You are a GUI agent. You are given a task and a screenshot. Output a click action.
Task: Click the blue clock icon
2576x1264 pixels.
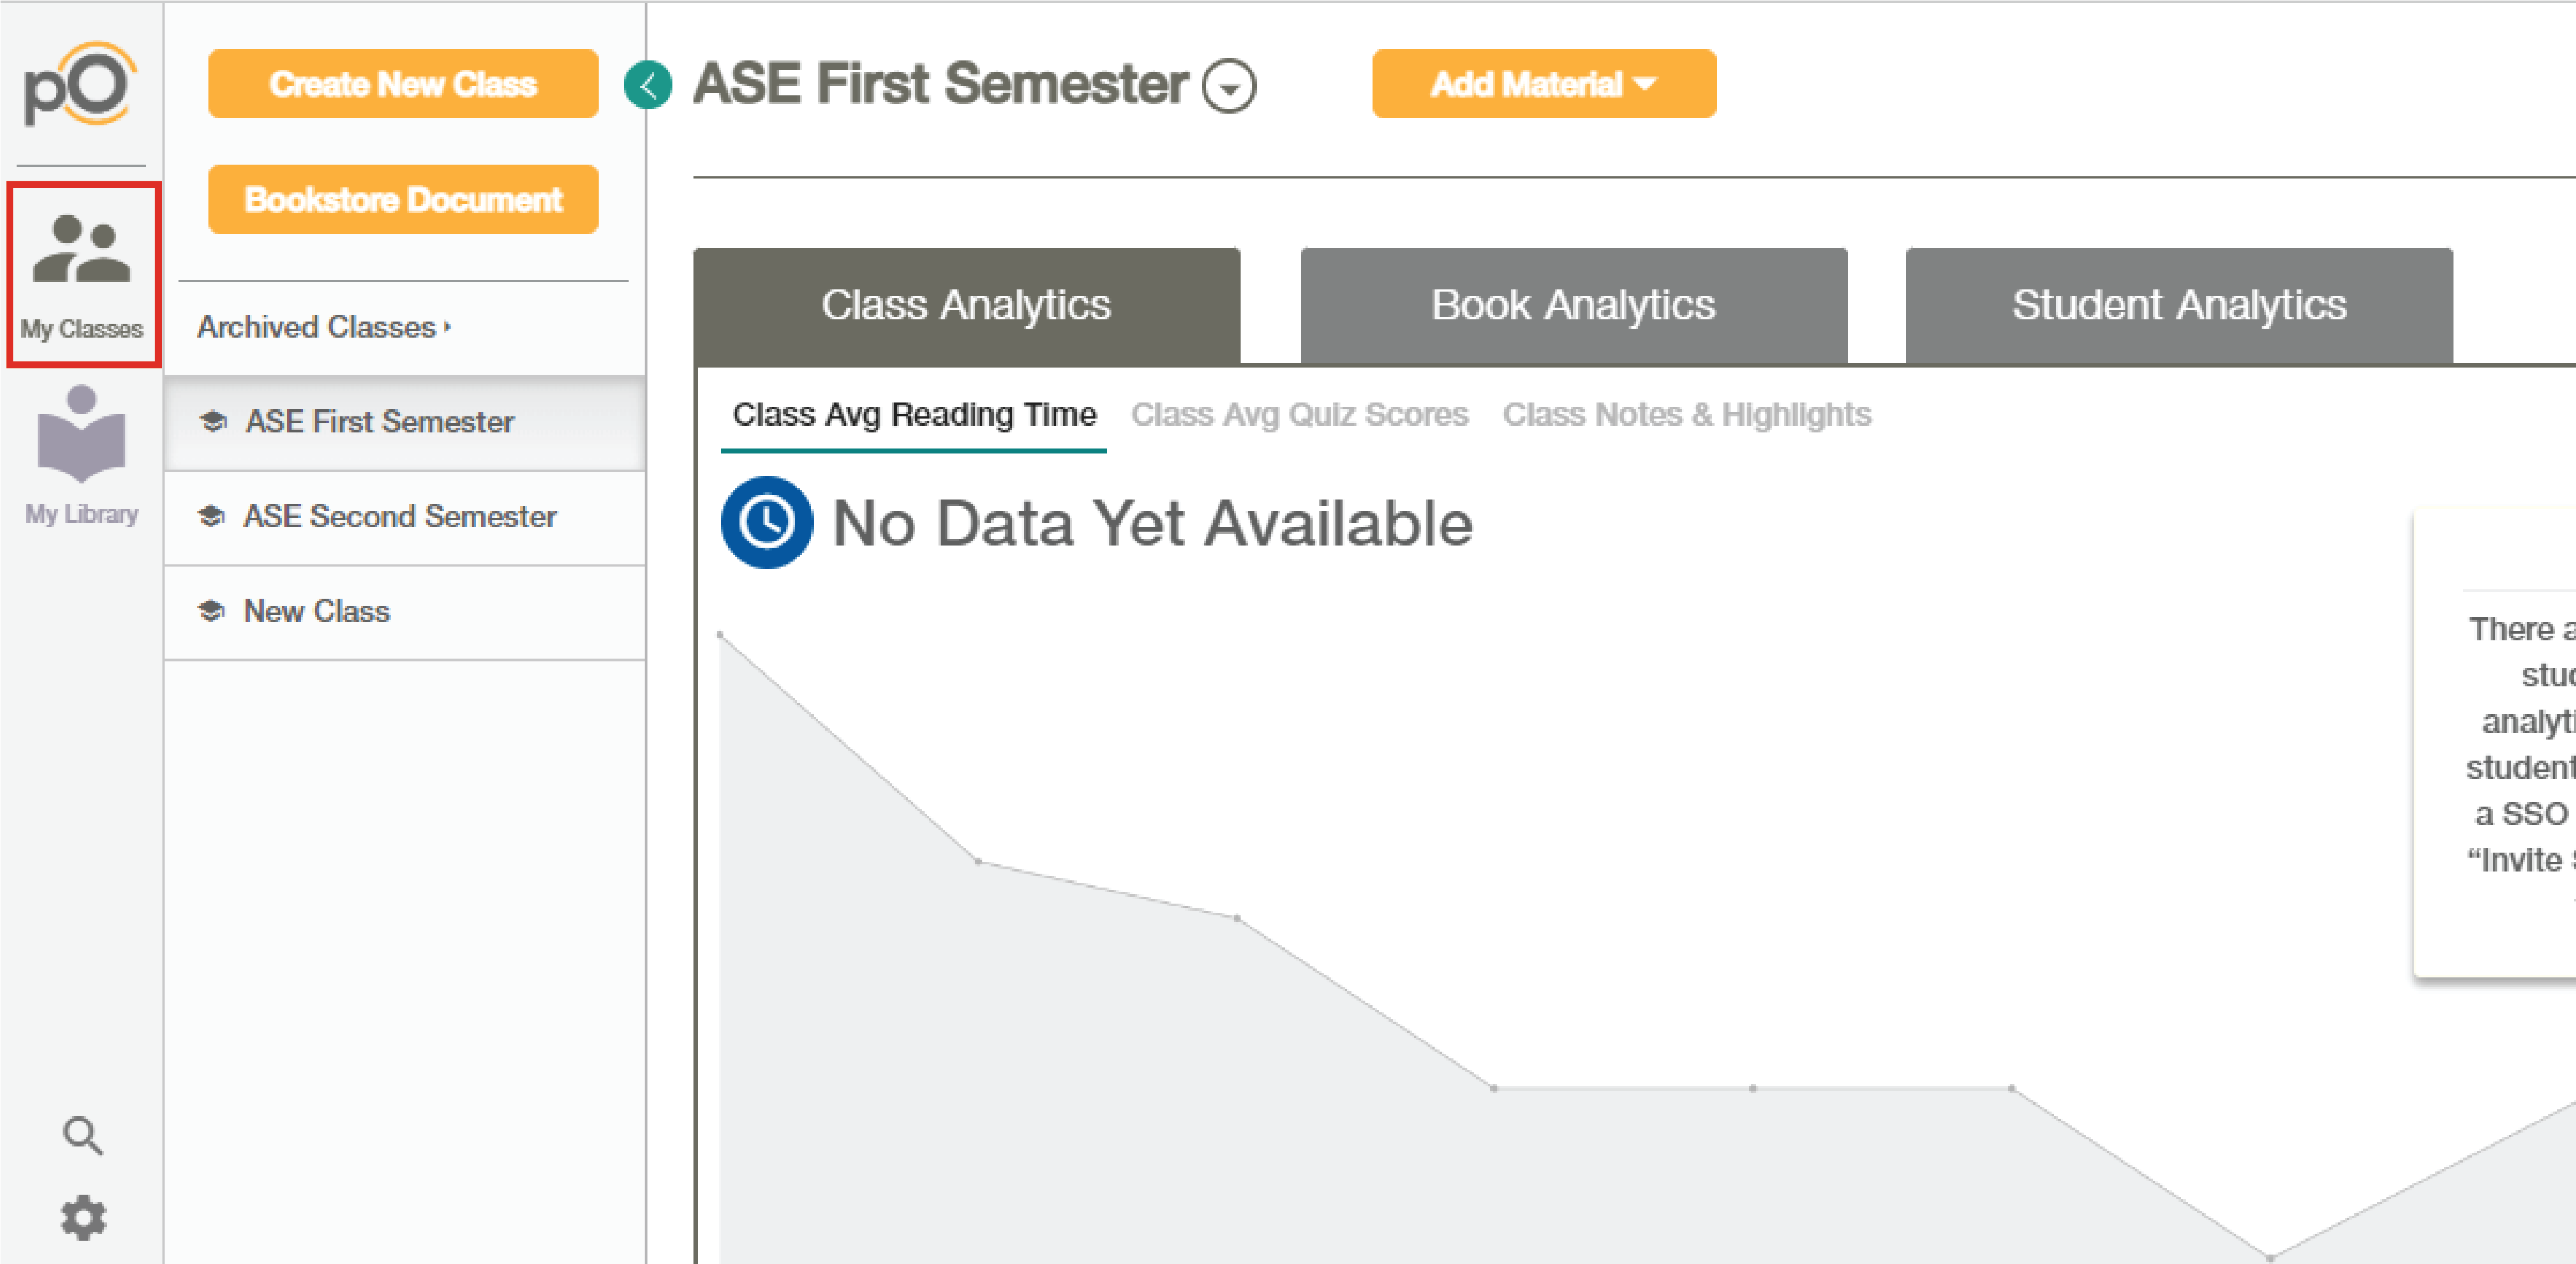click(767, 522)
